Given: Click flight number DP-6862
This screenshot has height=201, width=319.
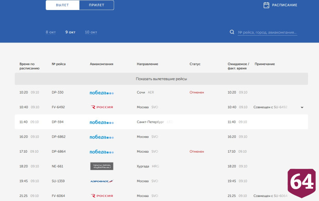Looking at the screenshot, I should tap(58, 137).
